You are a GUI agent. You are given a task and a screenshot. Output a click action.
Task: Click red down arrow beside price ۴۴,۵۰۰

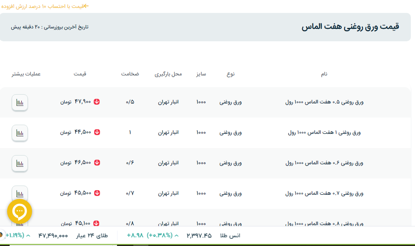pos(97,132)
